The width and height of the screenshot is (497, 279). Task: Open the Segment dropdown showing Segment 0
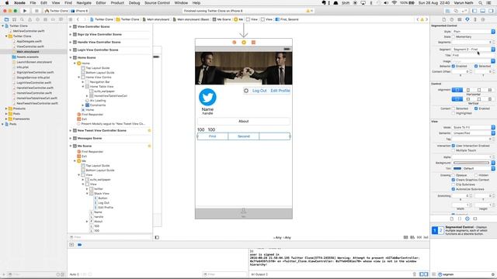473,50
